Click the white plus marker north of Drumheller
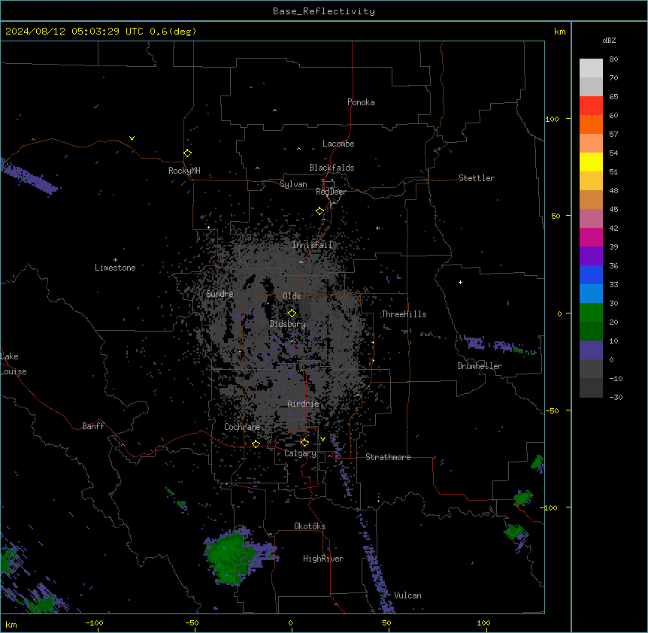 (460, 282)
